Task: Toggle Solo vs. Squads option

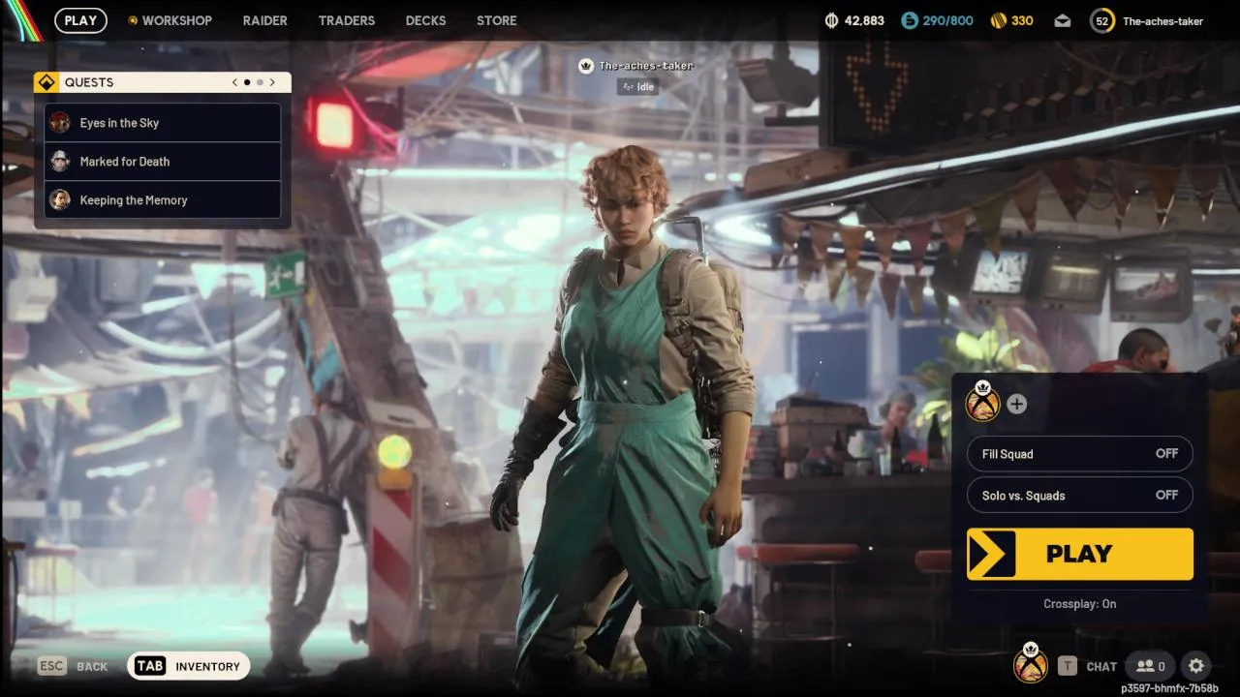Action: click(x=1080, y=495)
